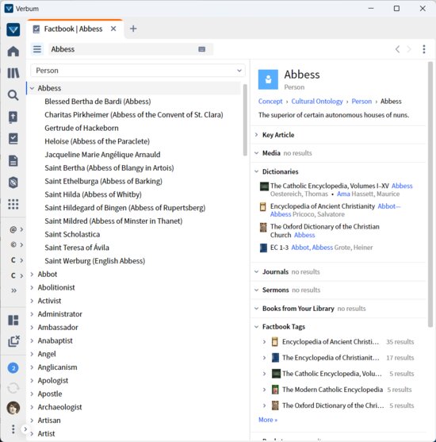This screenshot has width=436, height=442.
Task: Expand the Abolitionist tree node
Action: [33, 287]
